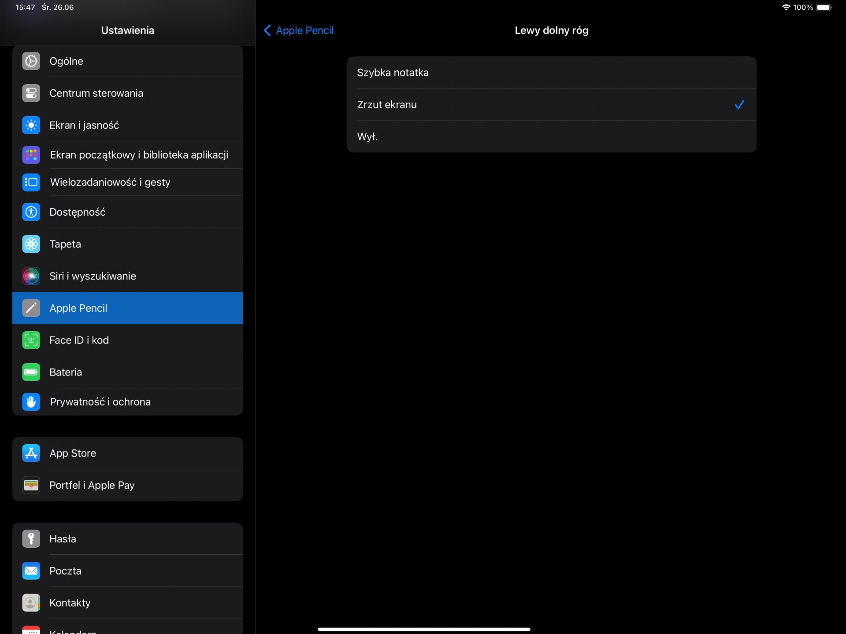Open Bateria settings
The height and width of the screenshot is (634, 846).
[x=128, y=372]
